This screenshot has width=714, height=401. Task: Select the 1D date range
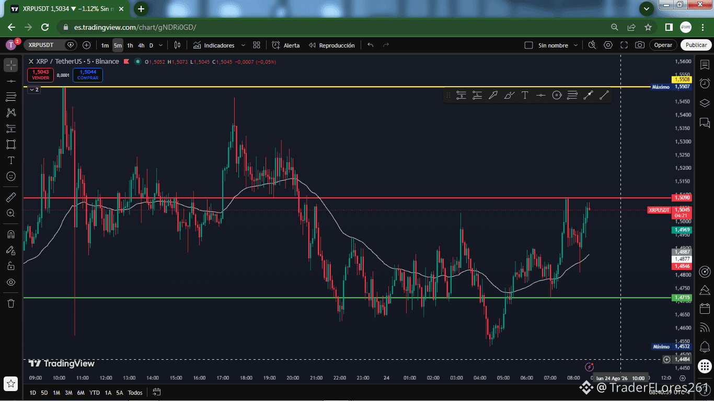point(33,393)
